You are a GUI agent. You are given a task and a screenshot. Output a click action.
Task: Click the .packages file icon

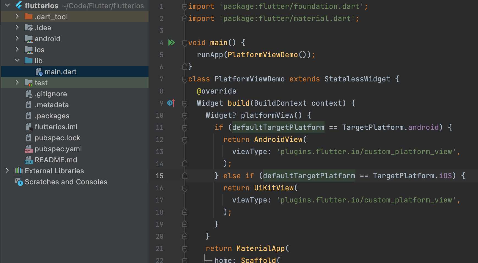tap(29, 116)
